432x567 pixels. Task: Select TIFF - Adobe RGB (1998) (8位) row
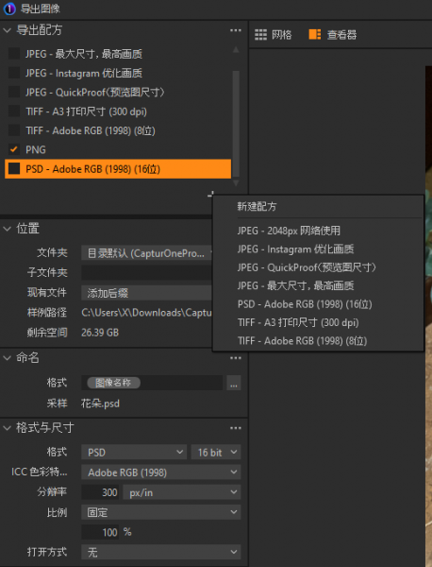coord(118,130)
